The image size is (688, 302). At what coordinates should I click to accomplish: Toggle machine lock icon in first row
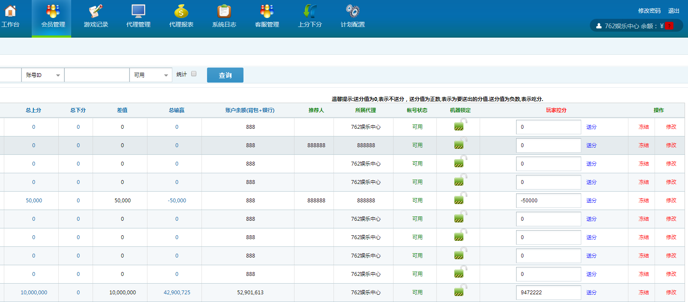tap(460, 125)
